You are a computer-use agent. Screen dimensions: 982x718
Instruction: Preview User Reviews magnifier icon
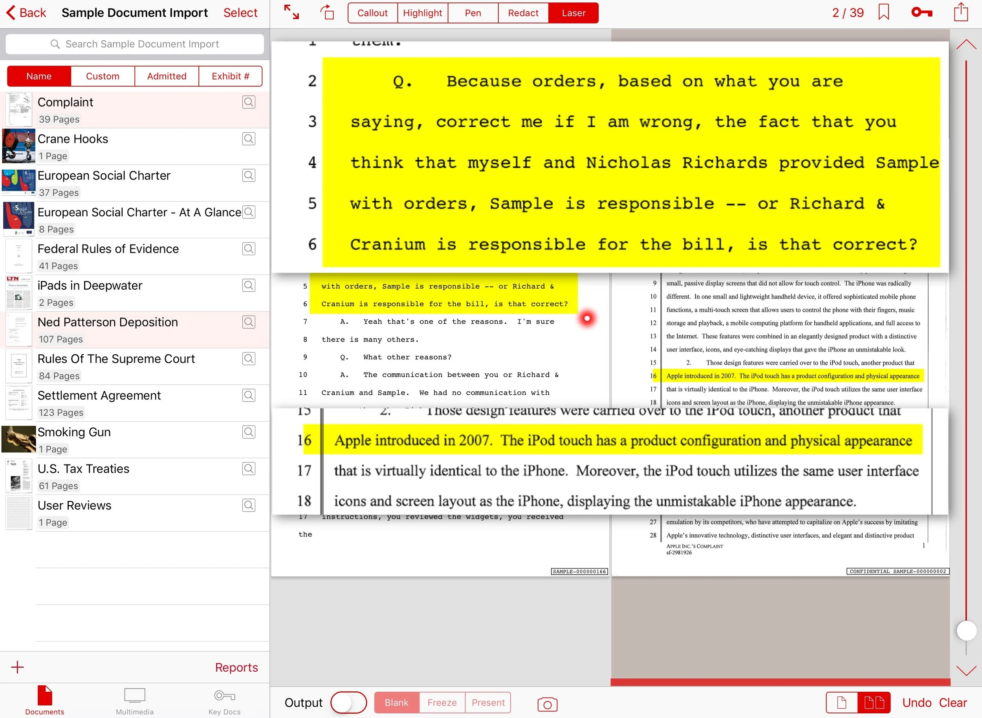coord(249,506)
